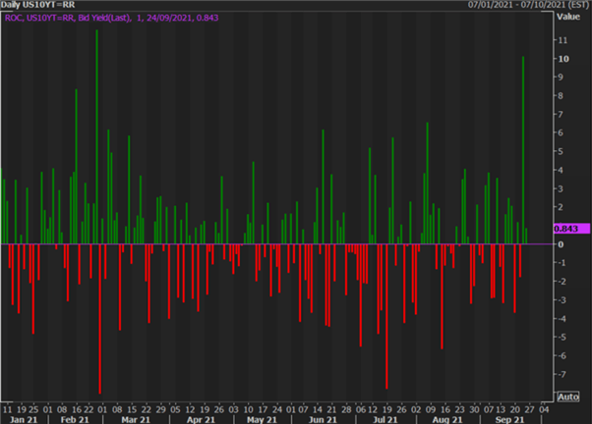Click date tick 28 above Jun 21

click(x=346, y=409)
